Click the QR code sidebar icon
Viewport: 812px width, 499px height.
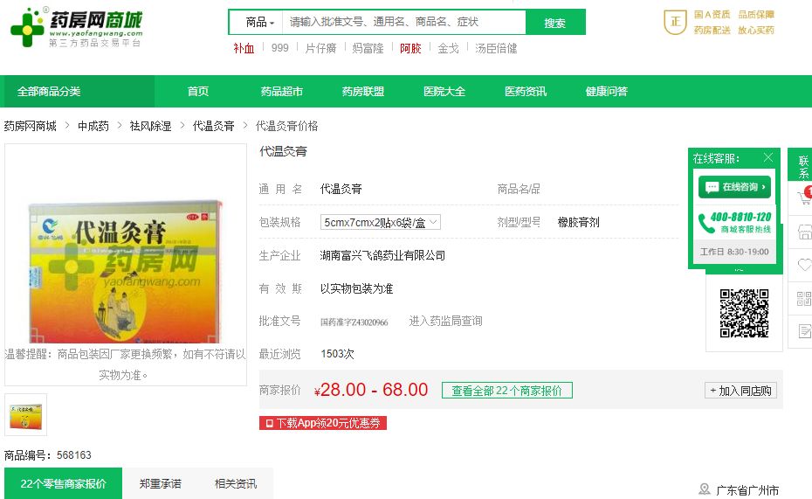(x=804, y=299)
